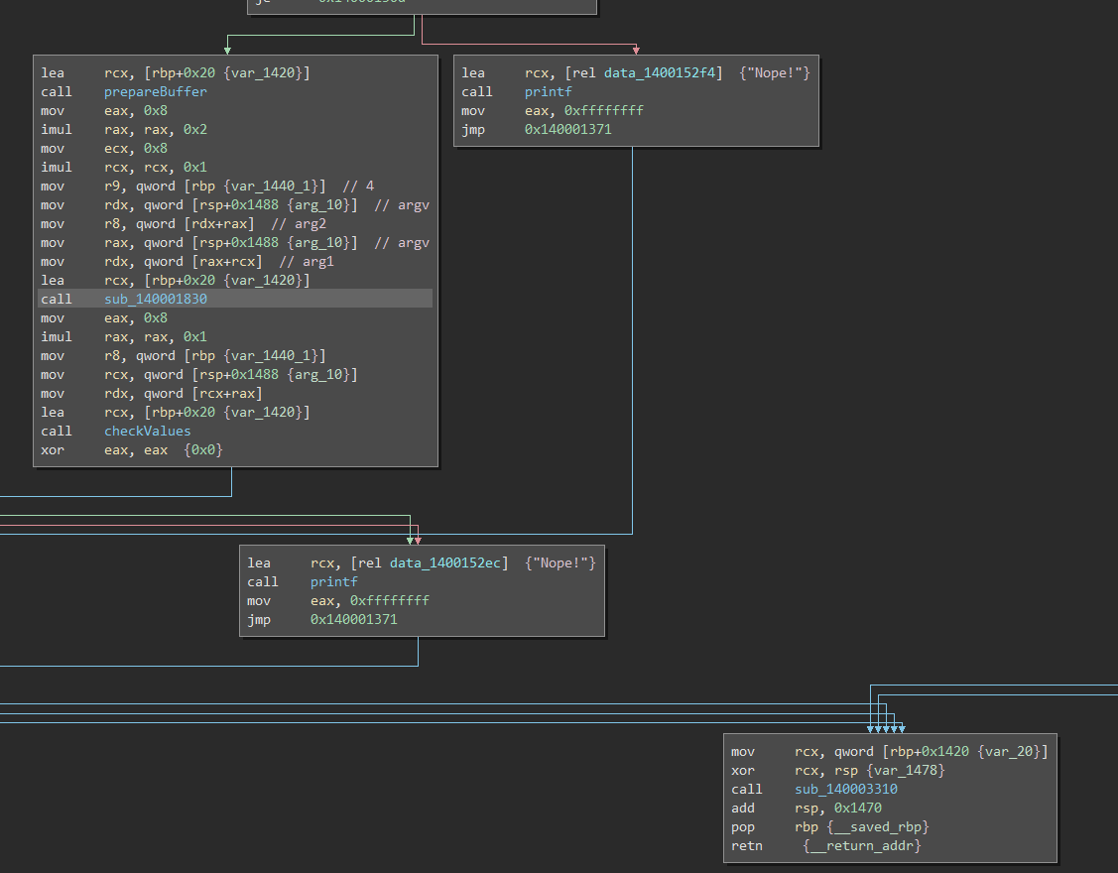Click the __saved_rbp annotation
The image size is (1118, 873).
click(878, 826)
